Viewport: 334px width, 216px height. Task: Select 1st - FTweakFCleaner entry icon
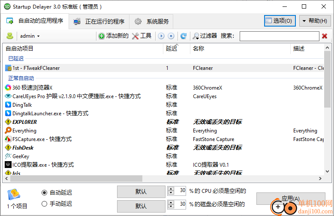pos(8,68)
